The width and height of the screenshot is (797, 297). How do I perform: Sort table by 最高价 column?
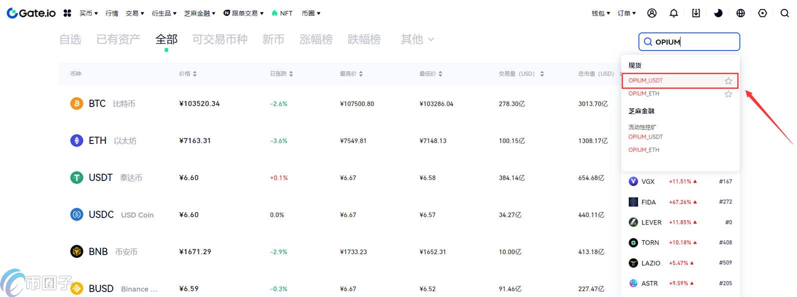click(351, 73)
